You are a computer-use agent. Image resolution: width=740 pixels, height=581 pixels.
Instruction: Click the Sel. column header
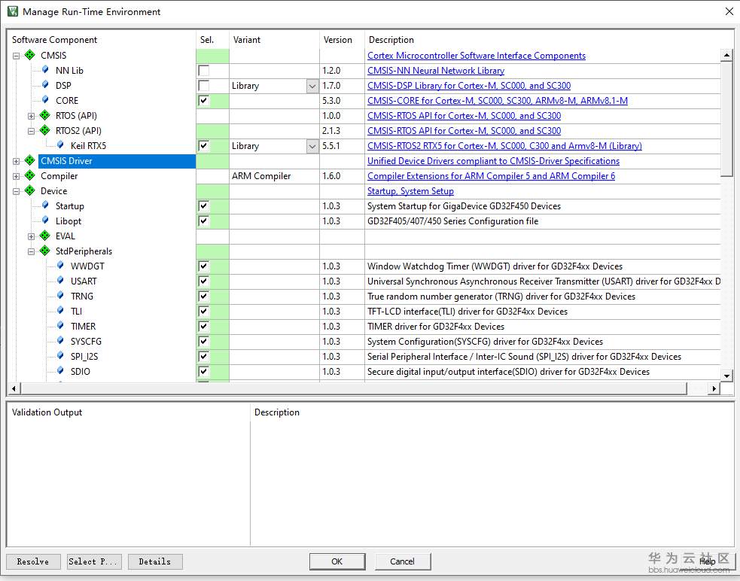point(212,40)
